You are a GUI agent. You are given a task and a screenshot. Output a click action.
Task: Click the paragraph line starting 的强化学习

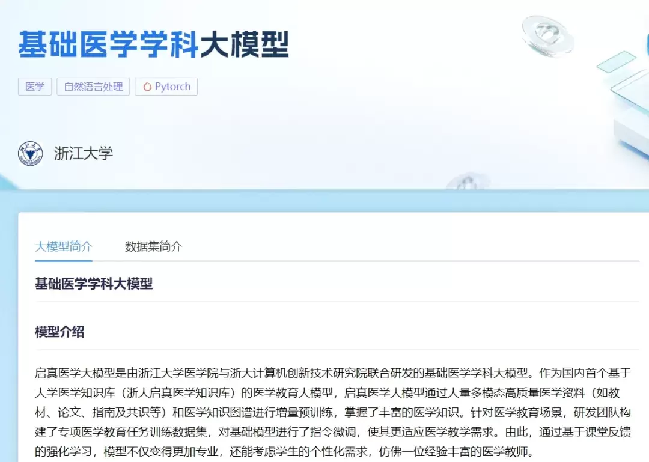(285, 451)
